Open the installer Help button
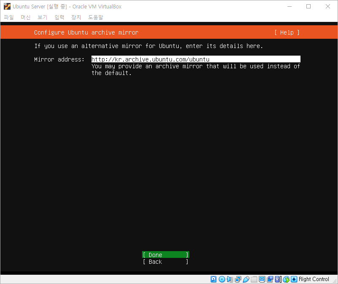 pos(287,32)
